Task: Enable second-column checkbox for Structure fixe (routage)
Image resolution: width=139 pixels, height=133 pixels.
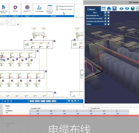Action: (108, 18)
